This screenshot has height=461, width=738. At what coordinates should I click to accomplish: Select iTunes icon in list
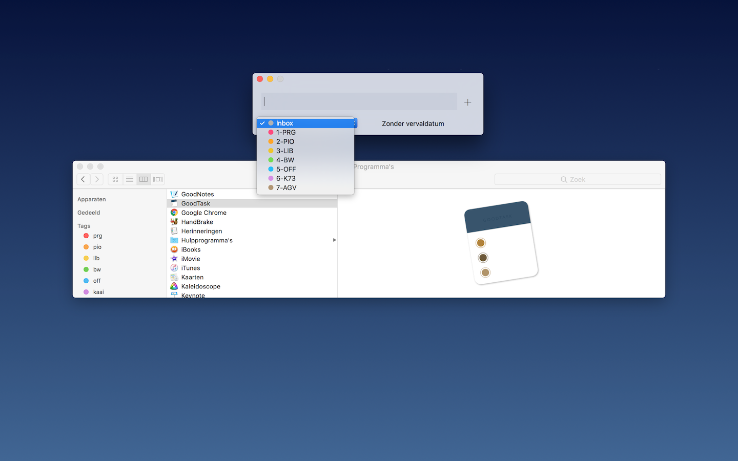[x=174, y=268]
